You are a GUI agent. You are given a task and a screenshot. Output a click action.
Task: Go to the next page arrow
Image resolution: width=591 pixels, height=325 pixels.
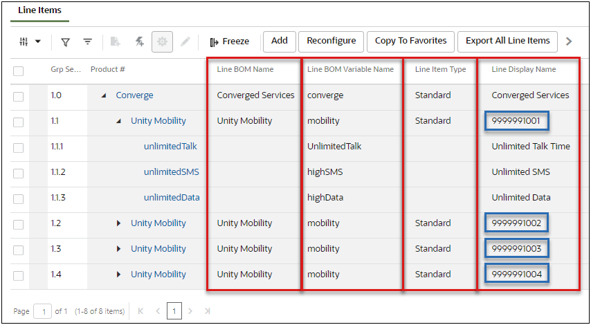pyautogui.click(x=191, y=311)
